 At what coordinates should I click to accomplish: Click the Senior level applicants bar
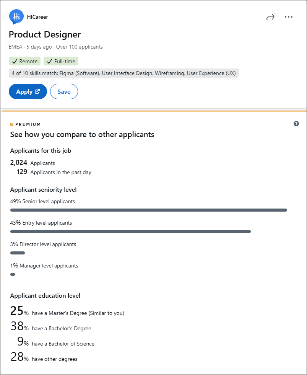click(x=148, y=210)
